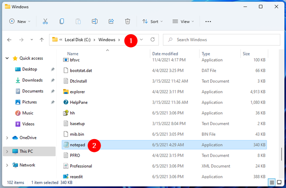Click the Network icon in sidebar
The image size is (286, 188).
tap(15, 165)
